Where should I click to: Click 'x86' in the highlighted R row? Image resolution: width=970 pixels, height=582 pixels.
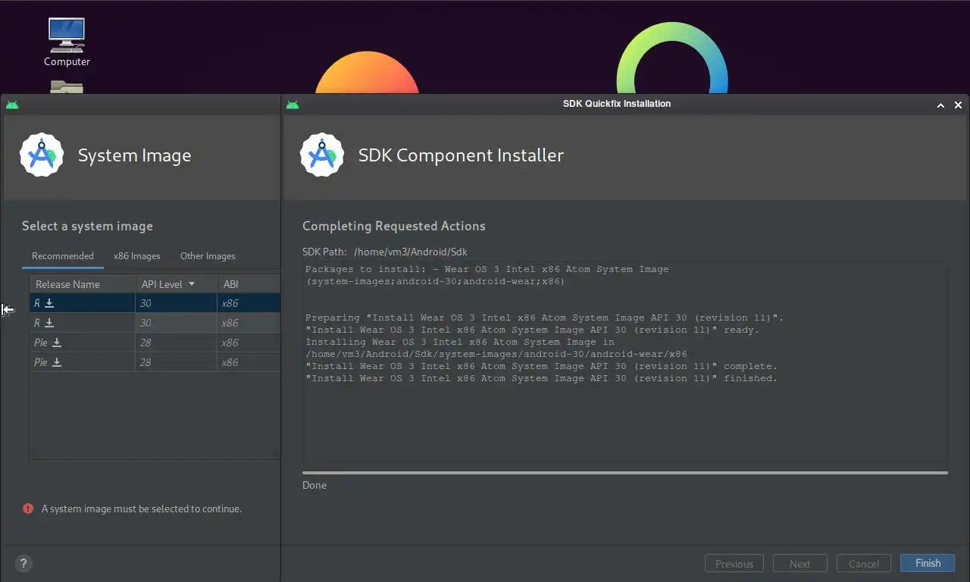[230, 303]
